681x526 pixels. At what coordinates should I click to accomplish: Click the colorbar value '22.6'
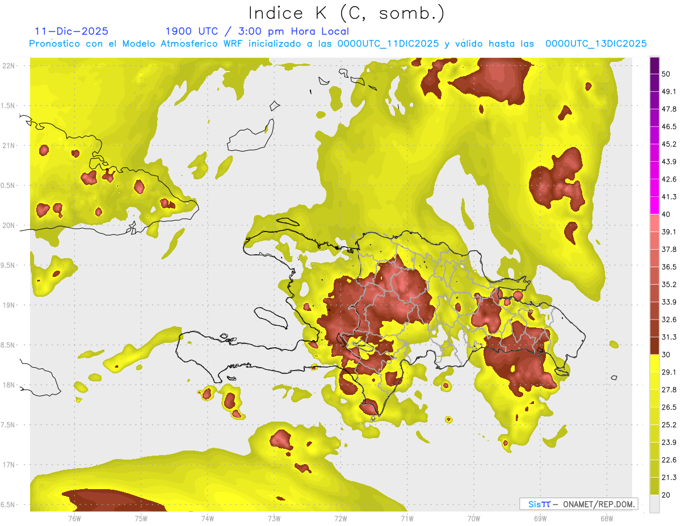click(669, 460)
